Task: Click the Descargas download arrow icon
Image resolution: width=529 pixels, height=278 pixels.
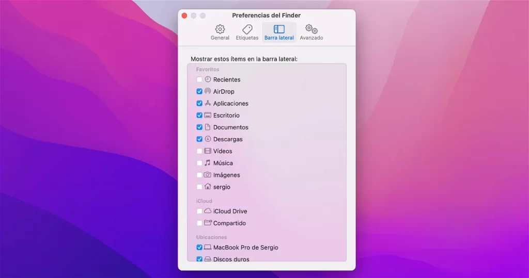Action: click(208, 139)
